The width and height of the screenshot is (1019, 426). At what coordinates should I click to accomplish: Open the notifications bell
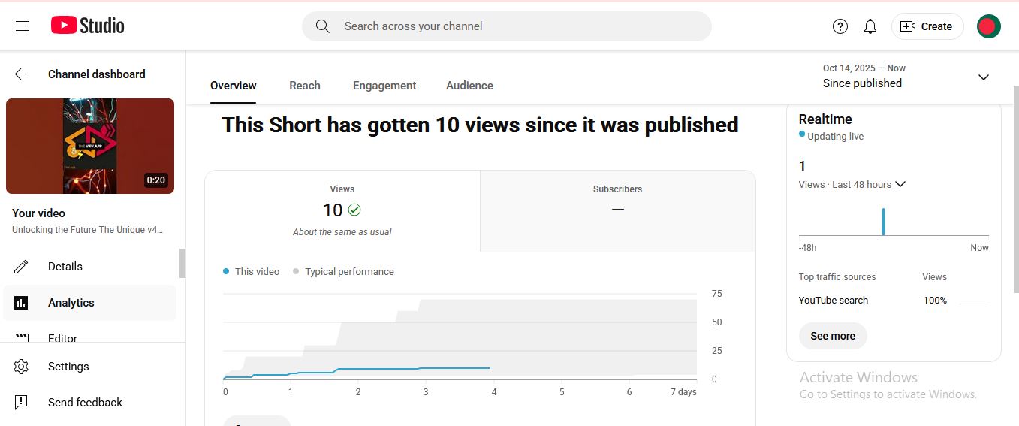click(870, 26)
